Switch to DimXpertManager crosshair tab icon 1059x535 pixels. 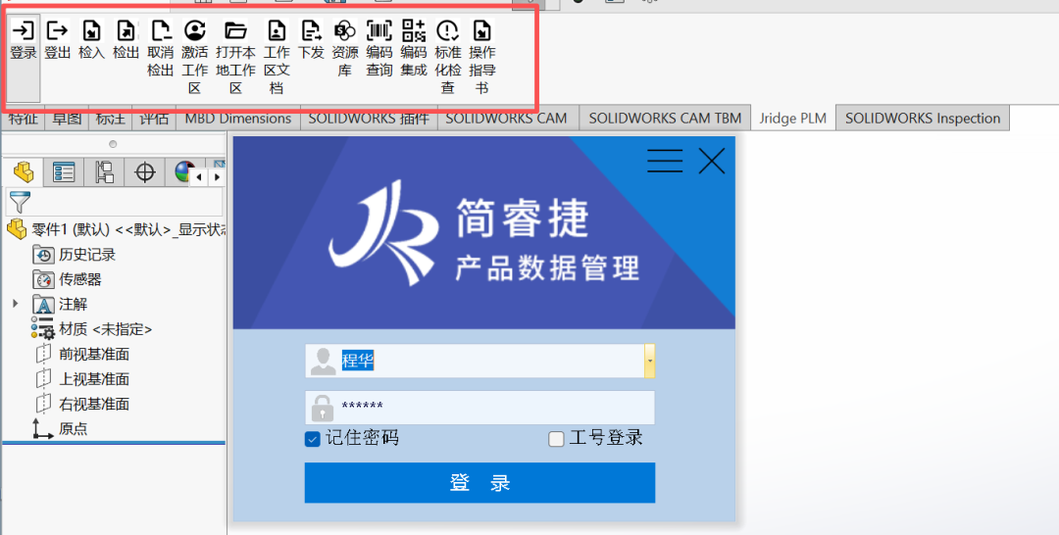tap(144, 172)
